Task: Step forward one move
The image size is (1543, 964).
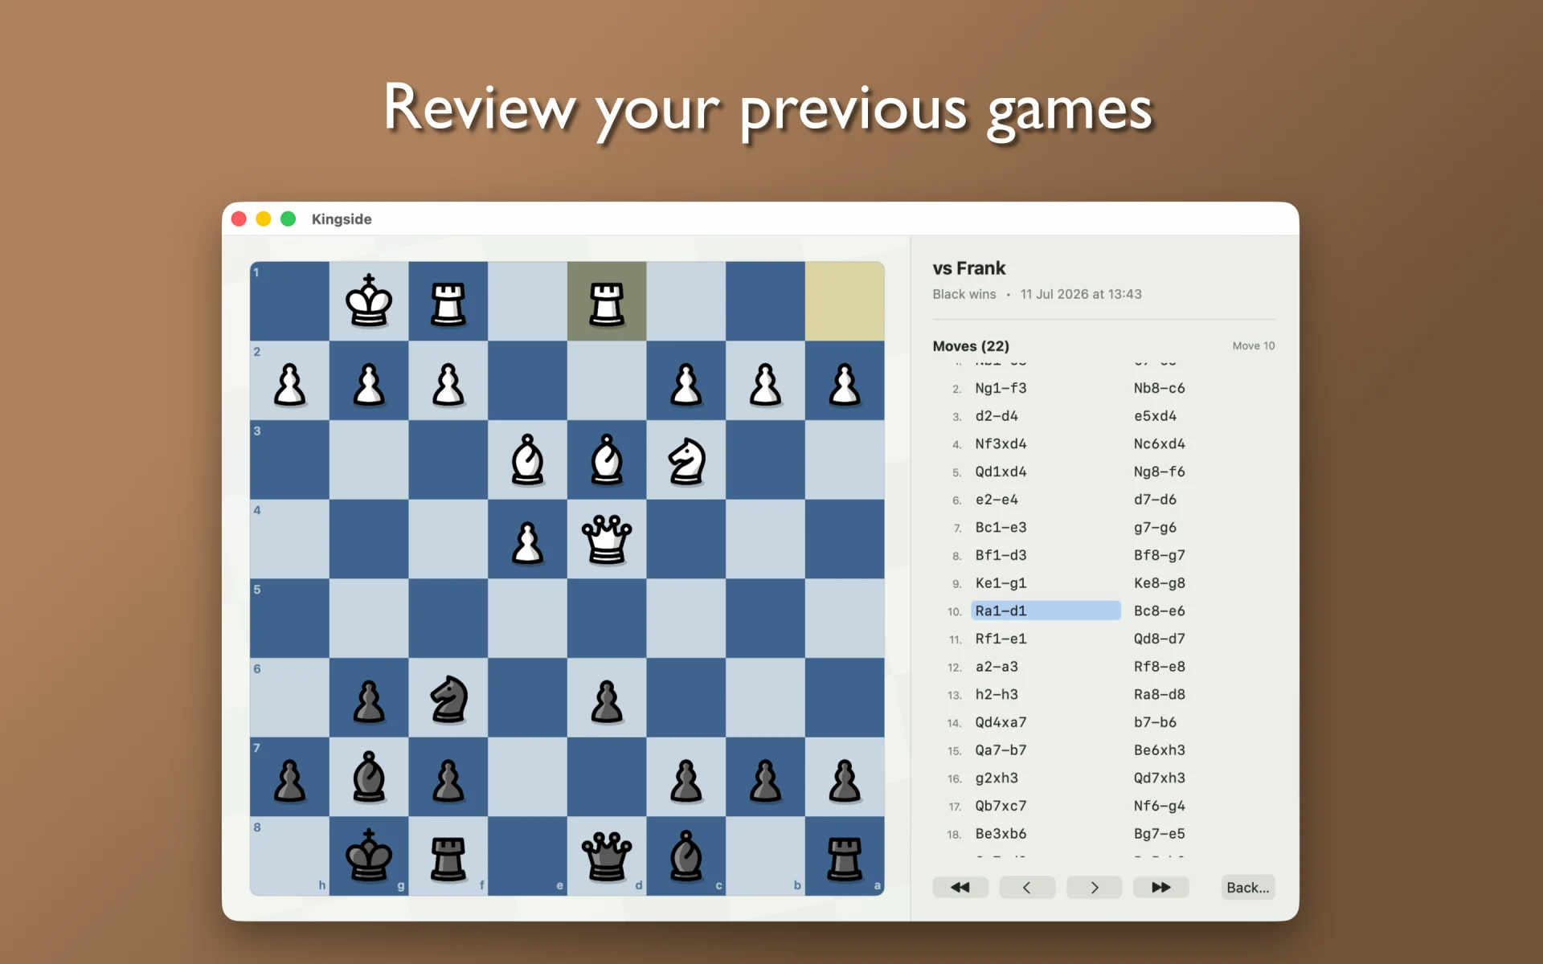Action: (1094, 887)
